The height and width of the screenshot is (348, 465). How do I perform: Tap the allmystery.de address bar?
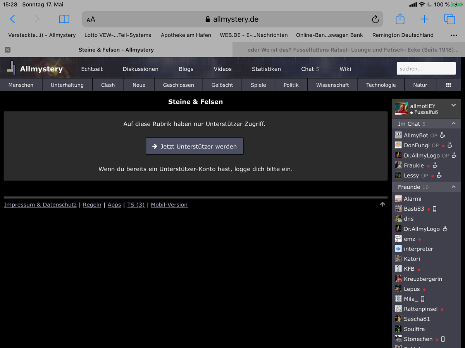click(232, 19)
